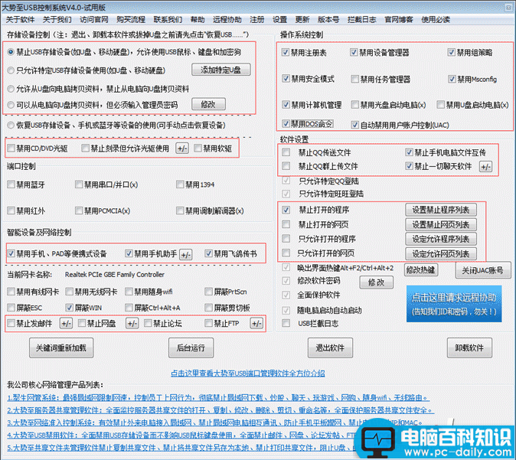Screen dimensions: 516x460
Task: Toggle 禁用蓝牙 checkbox
Action: coord(11,184)
